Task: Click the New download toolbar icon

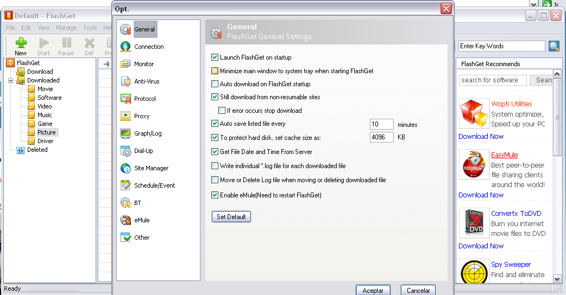Action: point(21,43)
